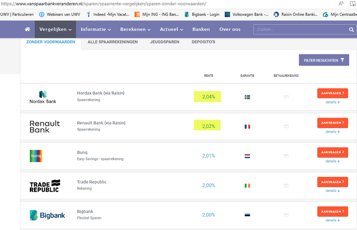
Task: Click the Bunq rainbow logo
Action: (35, 156)
